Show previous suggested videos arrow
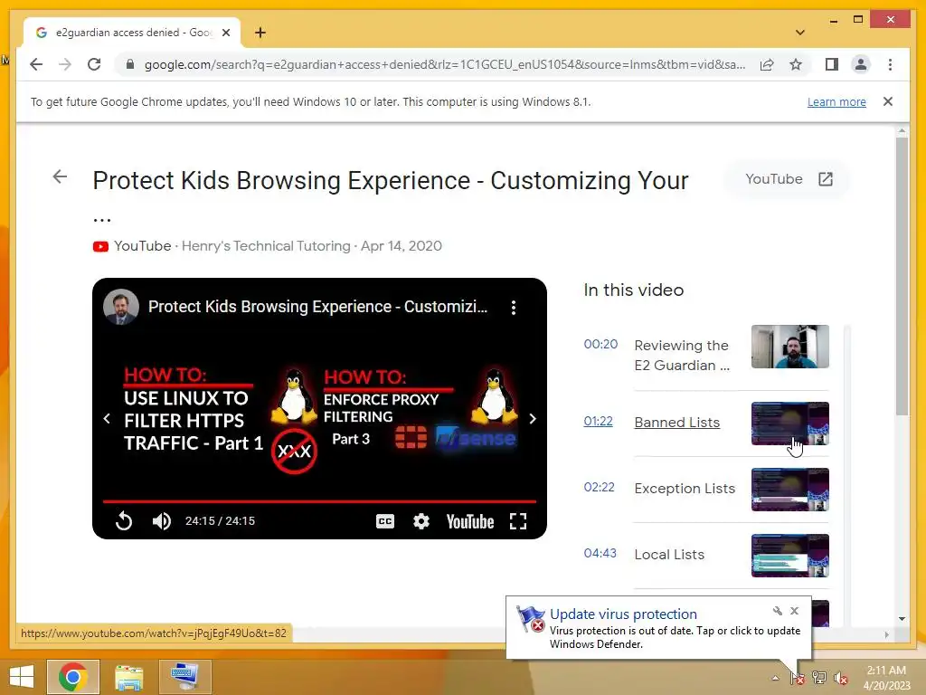Viewport: 926px width, 695px height. click(x=107, y=418)
